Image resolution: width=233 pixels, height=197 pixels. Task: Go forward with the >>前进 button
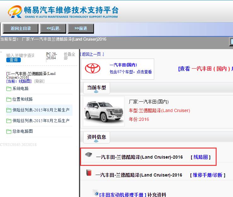pos(81,28)
